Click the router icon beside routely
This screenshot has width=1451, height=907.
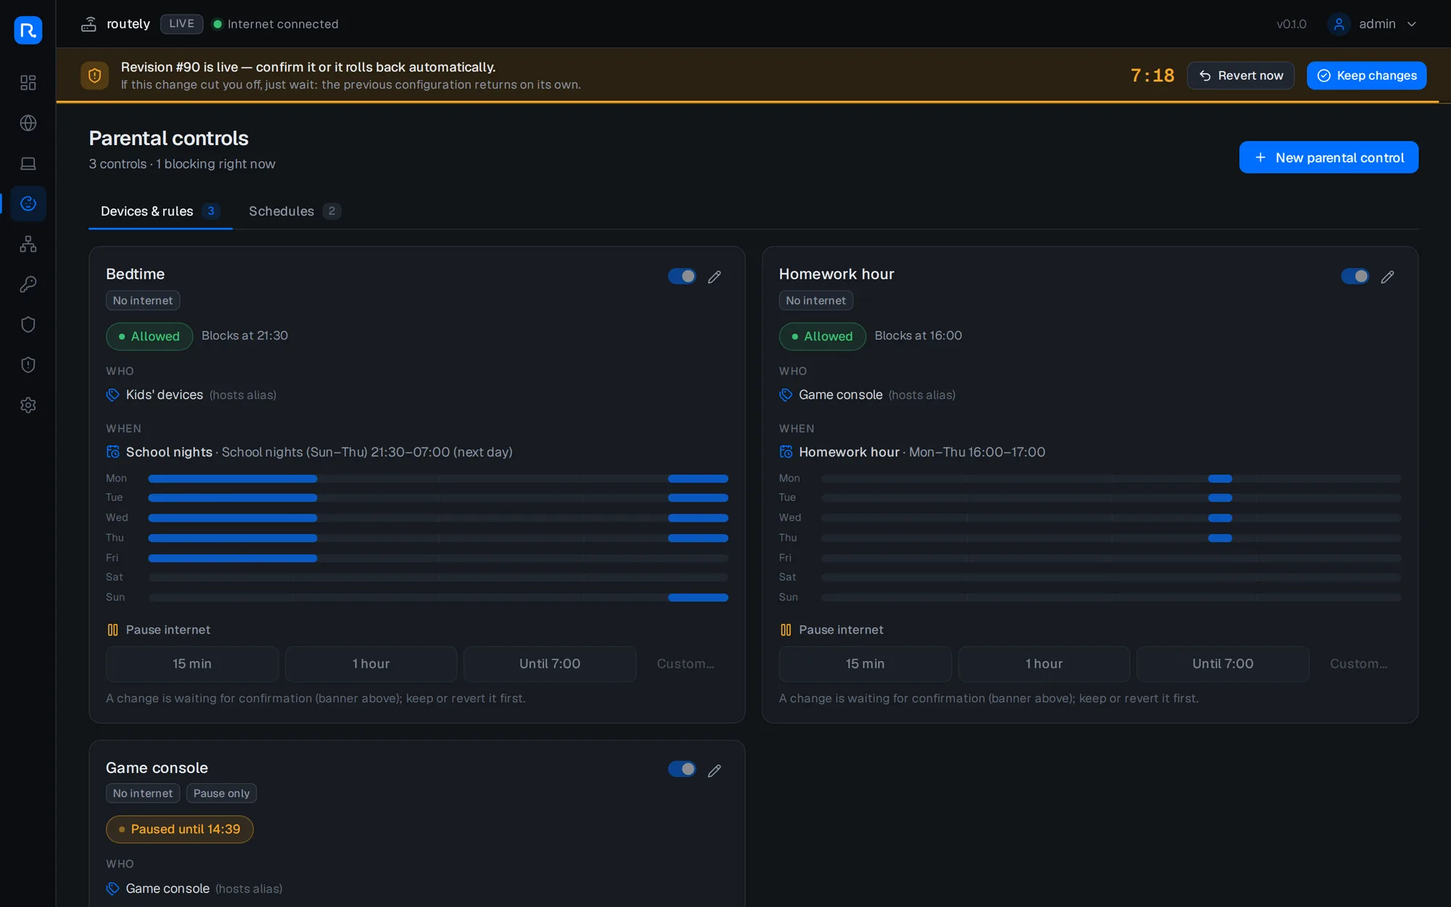[x=89, y=24]
